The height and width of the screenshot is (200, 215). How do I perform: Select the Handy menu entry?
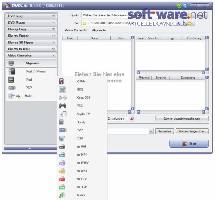point(82,122)
